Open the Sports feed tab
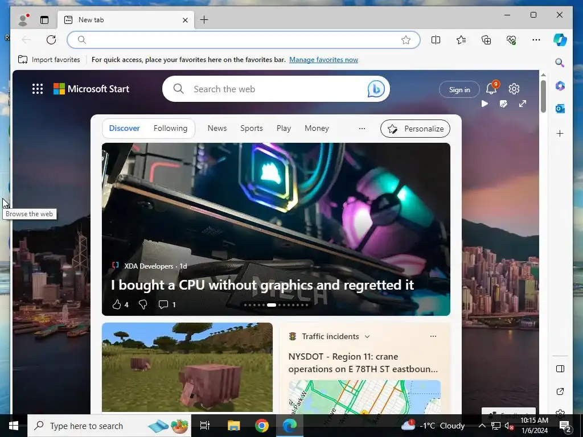 pyautogui.click(x=251, y=128)
